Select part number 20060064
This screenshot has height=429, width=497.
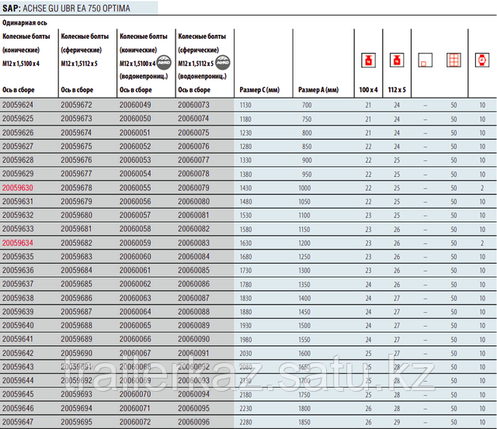click(135, 312)
